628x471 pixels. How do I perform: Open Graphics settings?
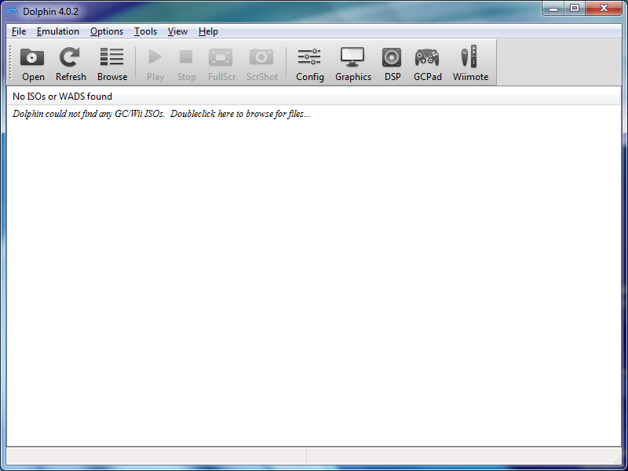[x=352, y=64]
